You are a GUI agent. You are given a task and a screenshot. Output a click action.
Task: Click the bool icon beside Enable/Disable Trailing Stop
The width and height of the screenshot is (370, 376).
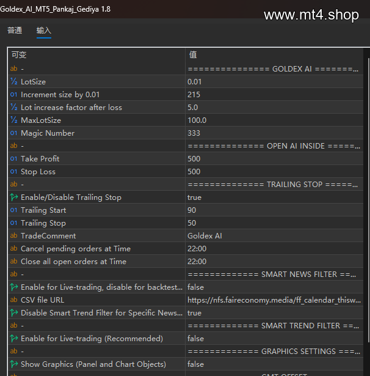click(x=14, y=197)
